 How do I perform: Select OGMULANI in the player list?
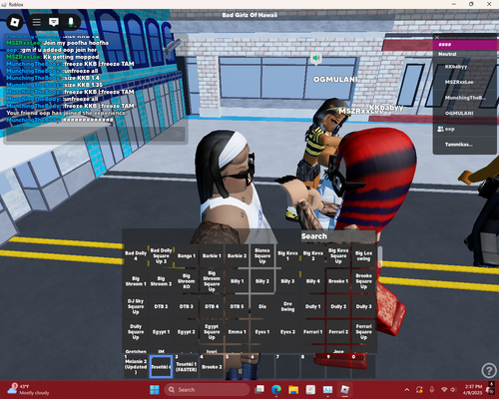coord(464,114)
